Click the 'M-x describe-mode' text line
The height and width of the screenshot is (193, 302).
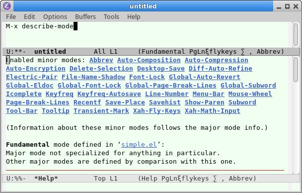tap(40, 26)
